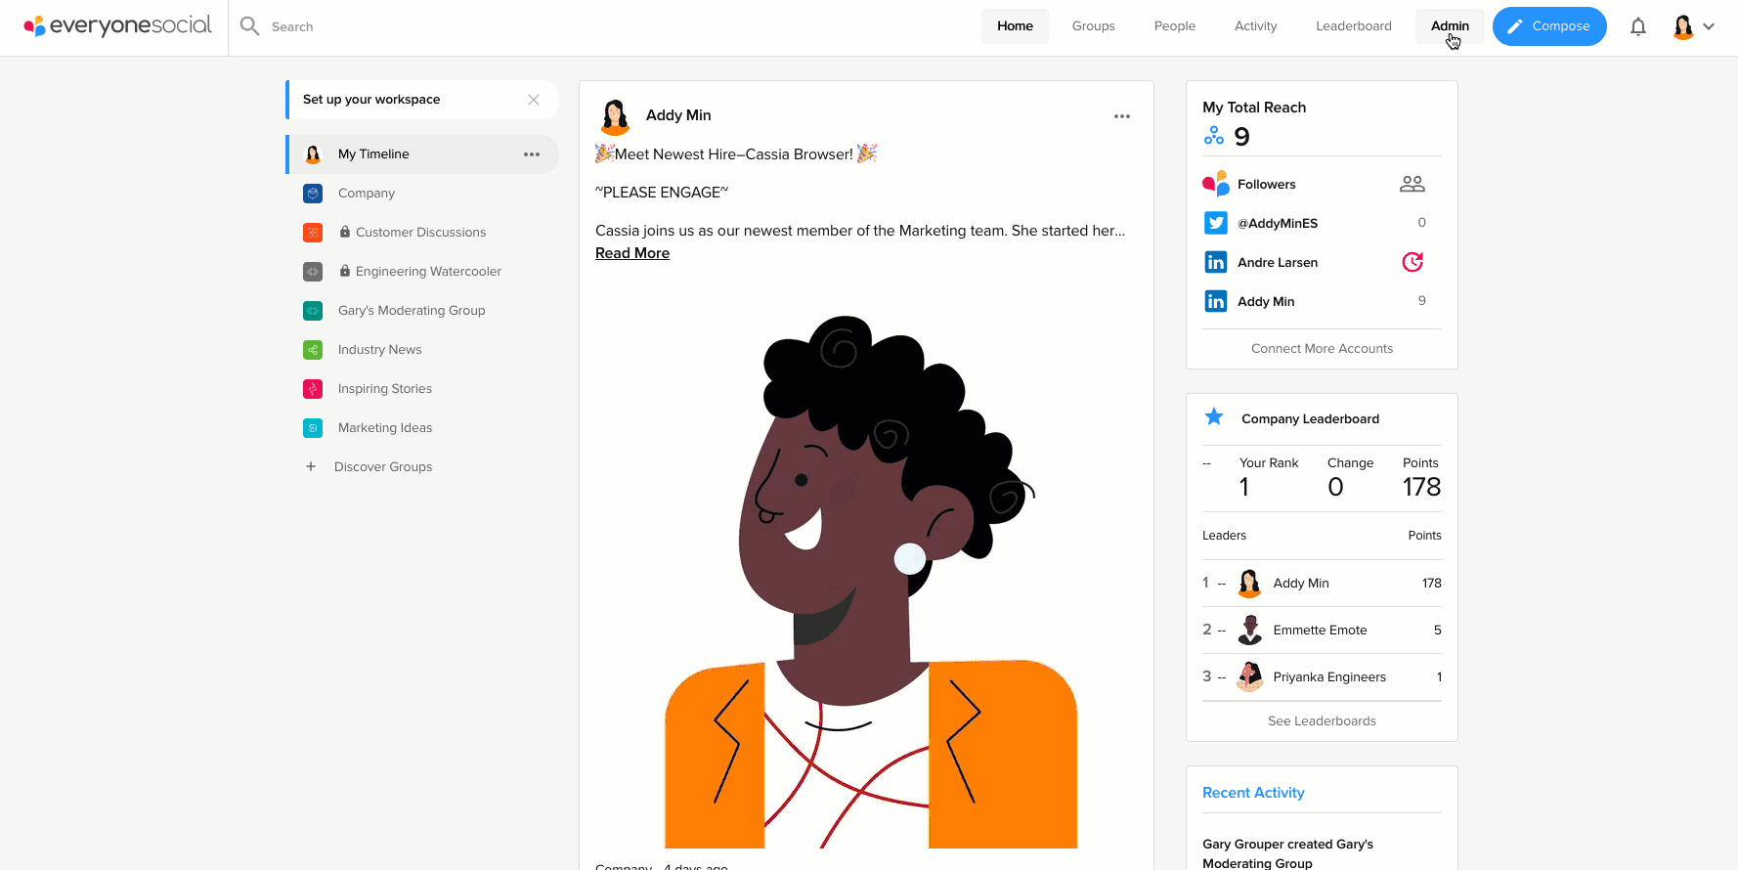The width and height of the screenshot is (1738, 870).
Task: Open My Timeline options menu
Action: pos(532,154)
